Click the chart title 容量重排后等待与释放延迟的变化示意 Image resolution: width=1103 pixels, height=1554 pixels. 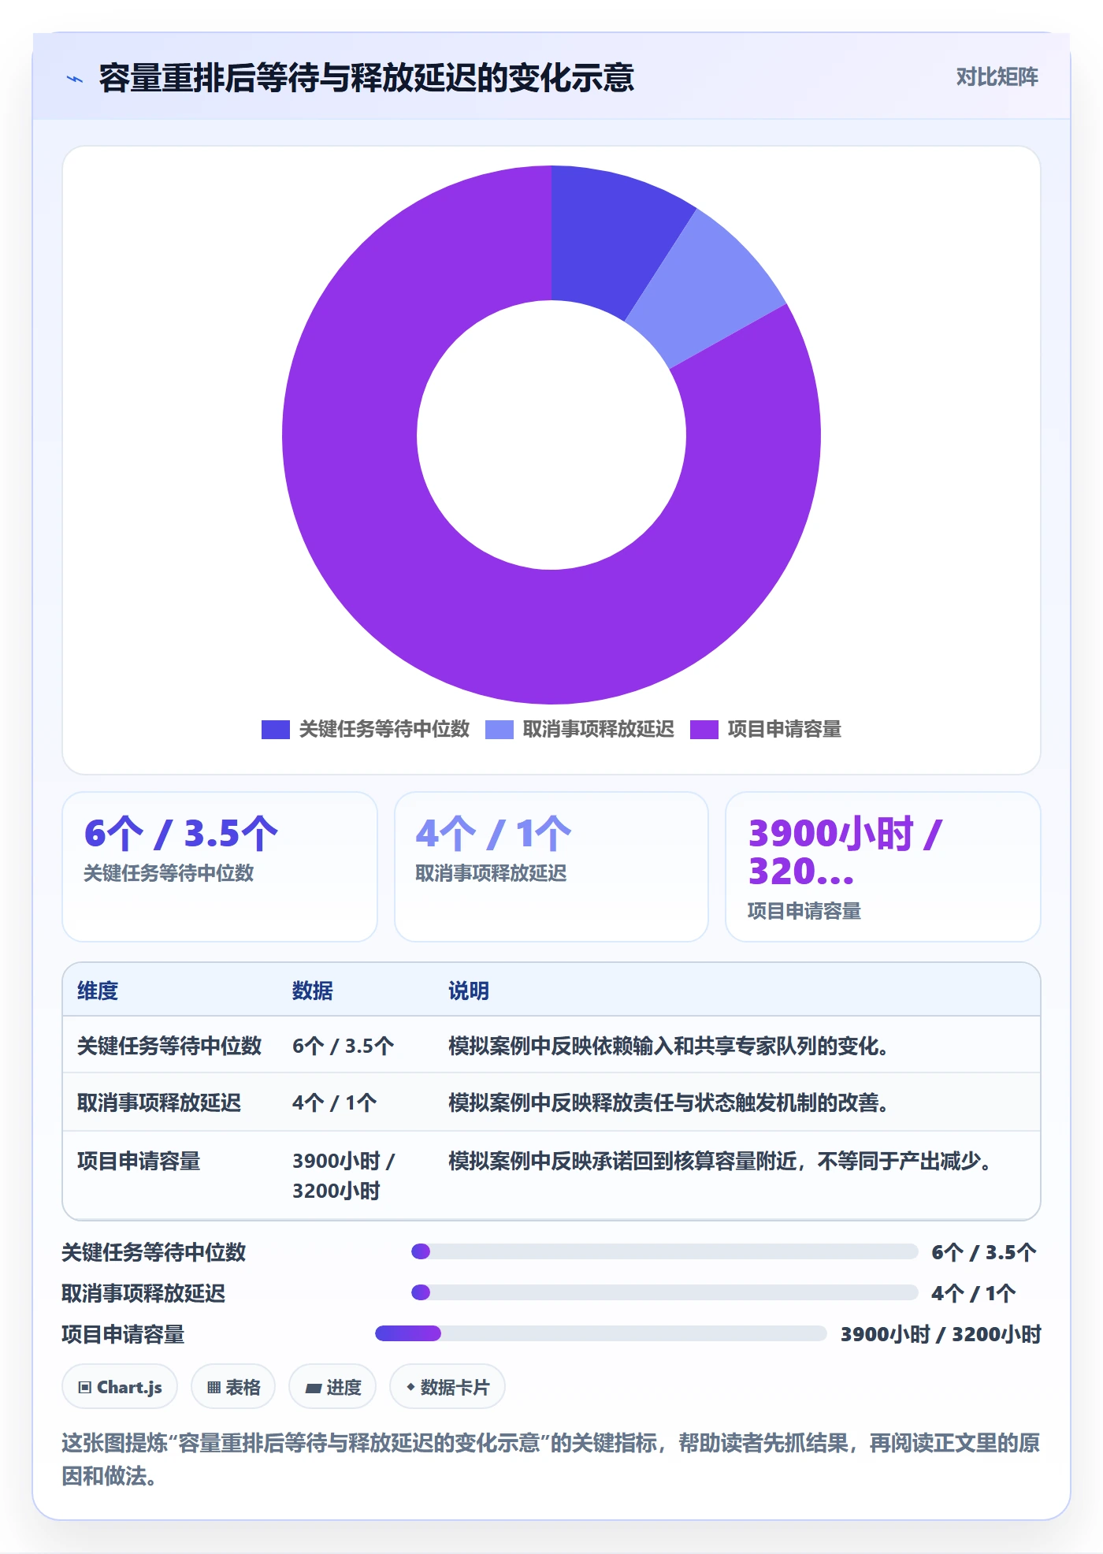366,78
